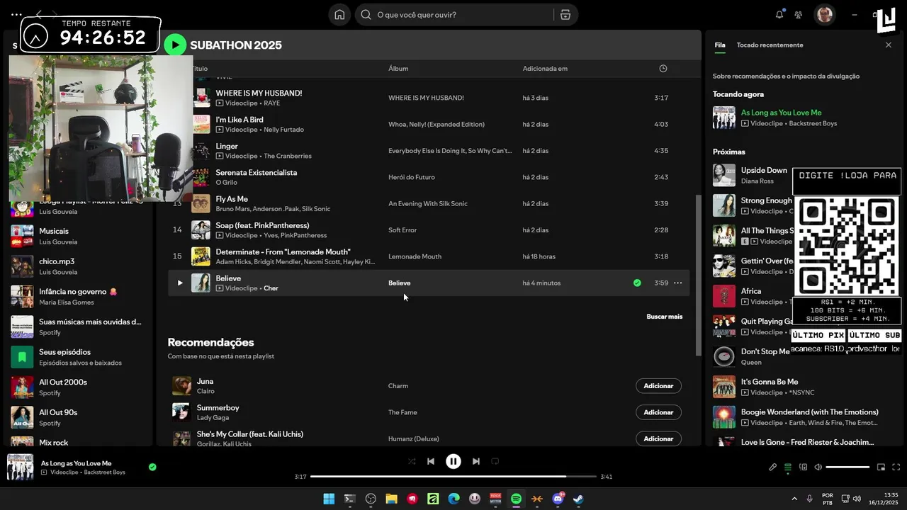Screen dimensions: 907x510
Task: Open the three-dots app menu
Action: point(16,14)
